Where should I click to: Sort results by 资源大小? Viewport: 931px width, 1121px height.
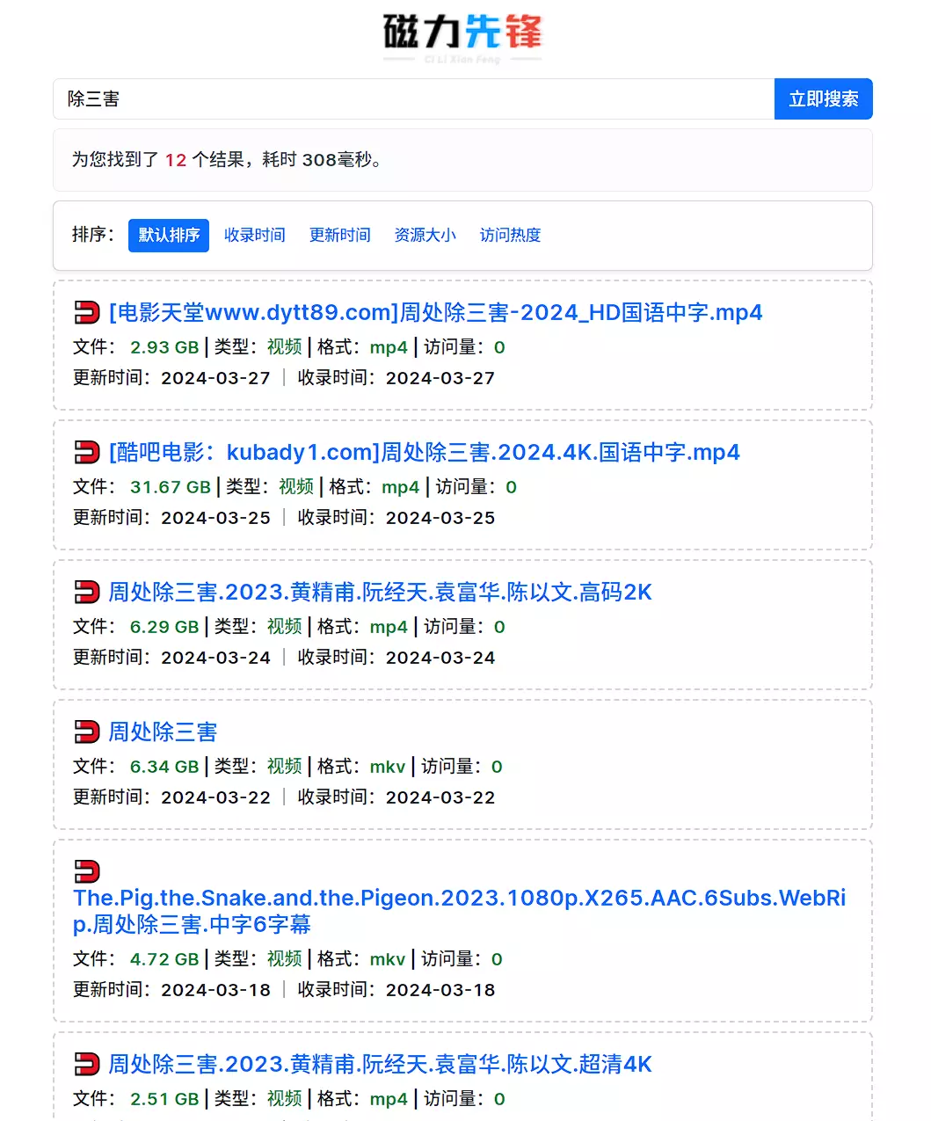tap(425, 236)
